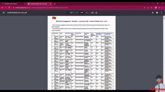Zoom out of the PDF
This screenshot has height=92, width=165.
pos(77,13)
